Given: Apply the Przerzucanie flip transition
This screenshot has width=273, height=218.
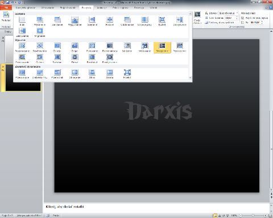Looking at the screenshot, I should click(22, 58).
